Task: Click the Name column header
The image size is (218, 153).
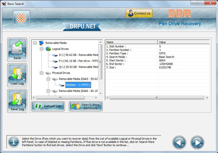Action: coord(131,42)
